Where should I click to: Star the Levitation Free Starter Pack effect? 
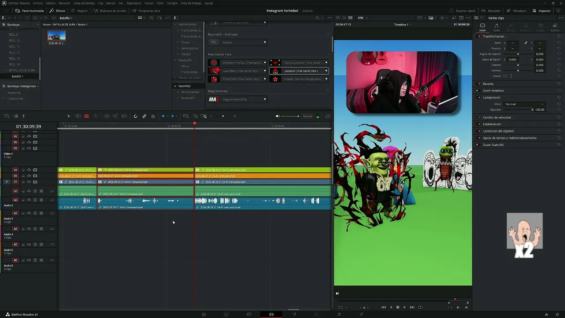coord(326,71)
